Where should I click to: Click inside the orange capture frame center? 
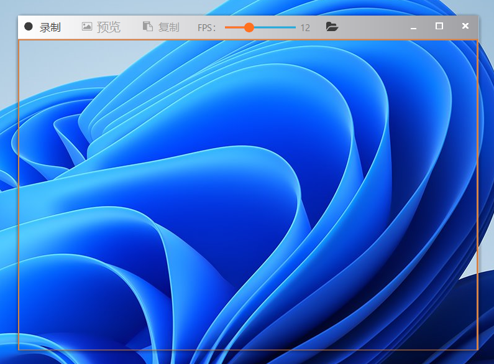click(248, 195)
